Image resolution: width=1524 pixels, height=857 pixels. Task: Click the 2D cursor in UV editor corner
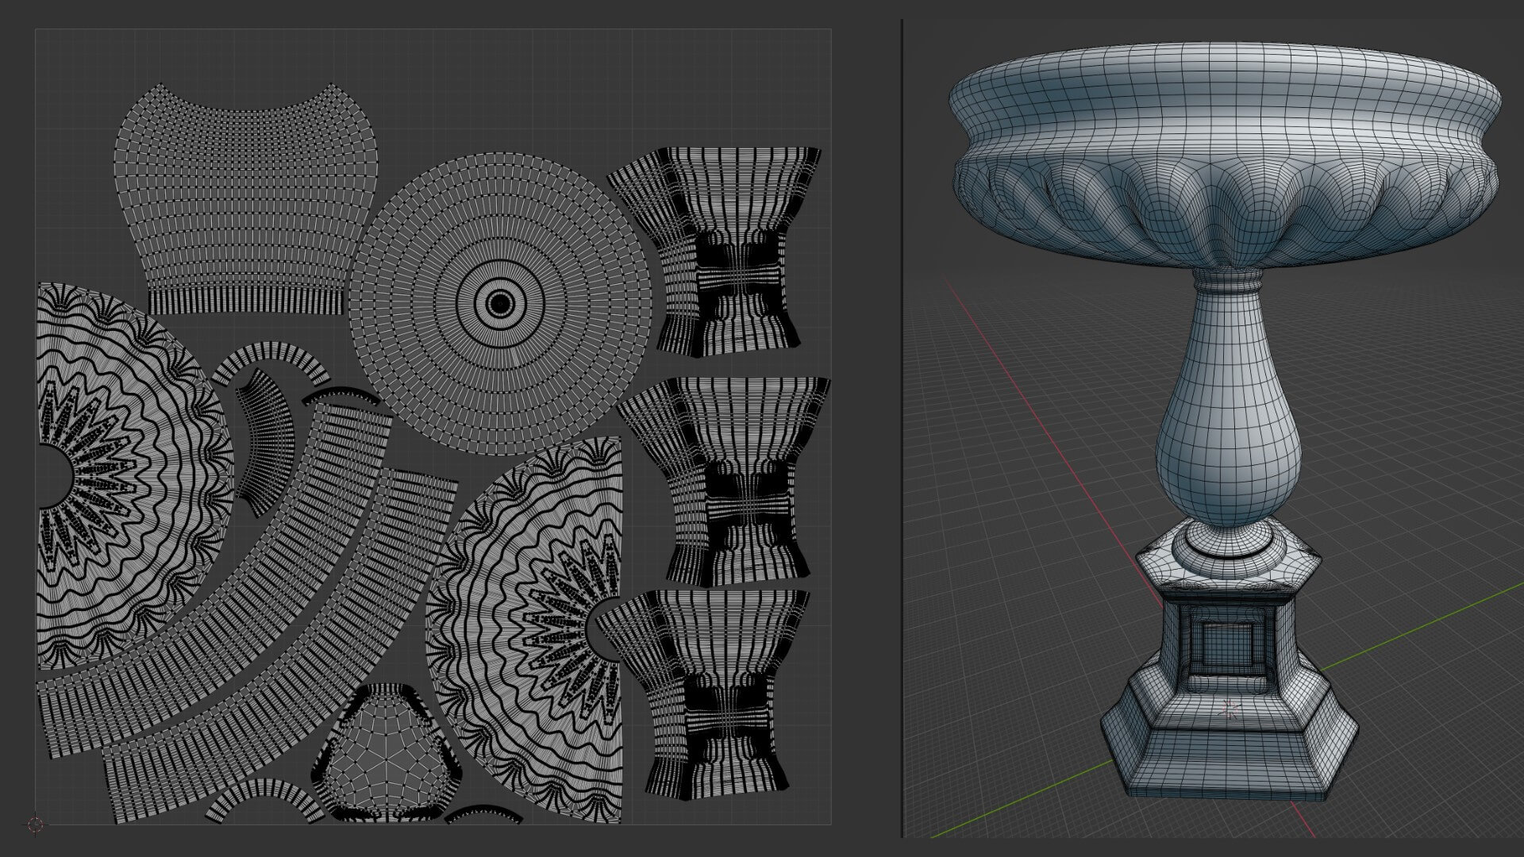pyautogui.click(x=35, y=824)
